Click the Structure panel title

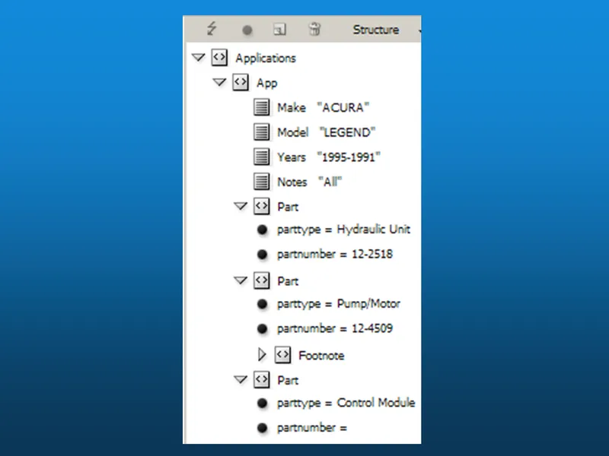[376, 30]
